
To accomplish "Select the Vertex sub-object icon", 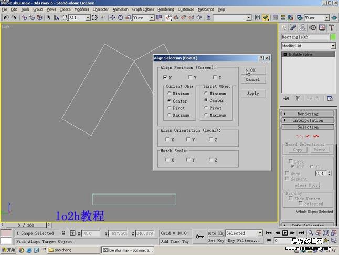I will 300,136.
